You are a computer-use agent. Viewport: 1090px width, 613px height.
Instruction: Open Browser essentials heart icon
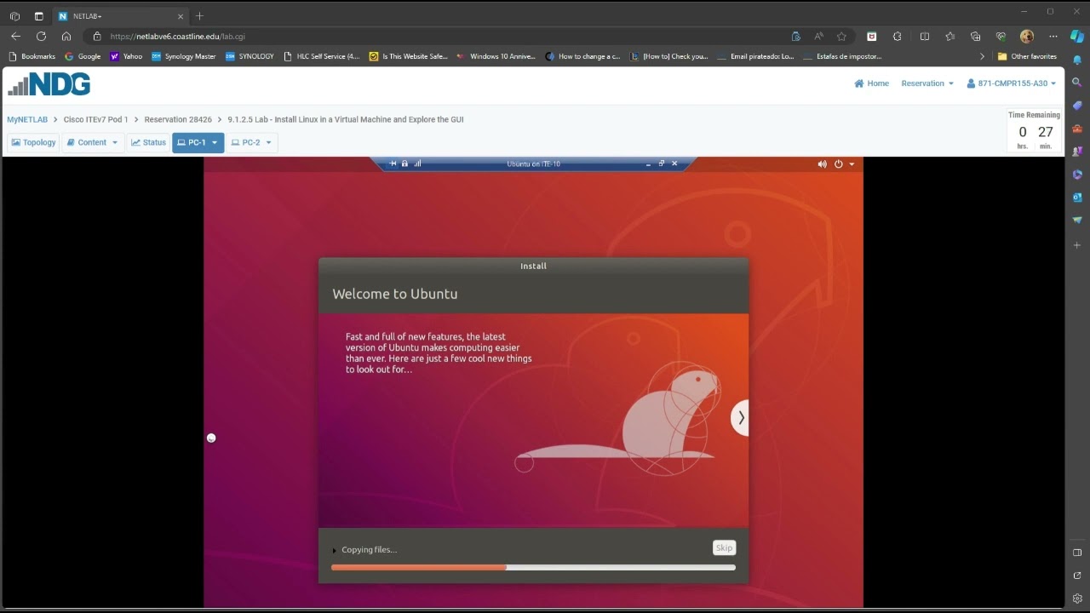point(1001,37)
